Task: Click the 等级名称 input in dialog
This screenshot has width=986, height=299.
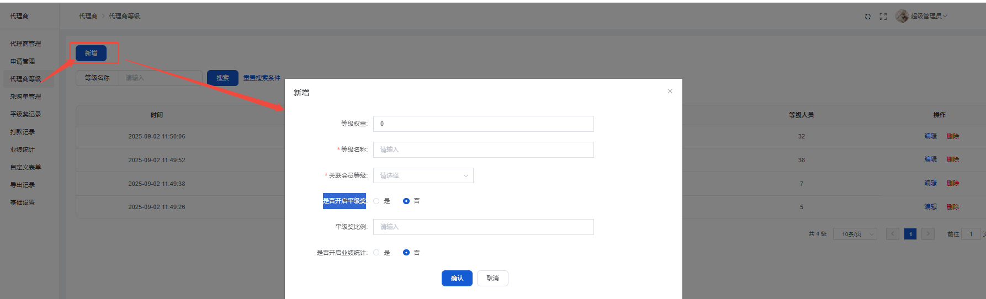Action: (x=483, y=149)
